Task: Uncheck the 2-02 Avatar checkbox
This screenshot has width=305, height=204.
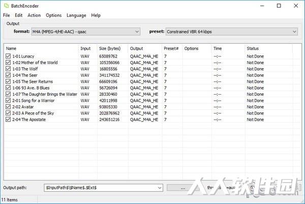Action: [x=8, y=107]
